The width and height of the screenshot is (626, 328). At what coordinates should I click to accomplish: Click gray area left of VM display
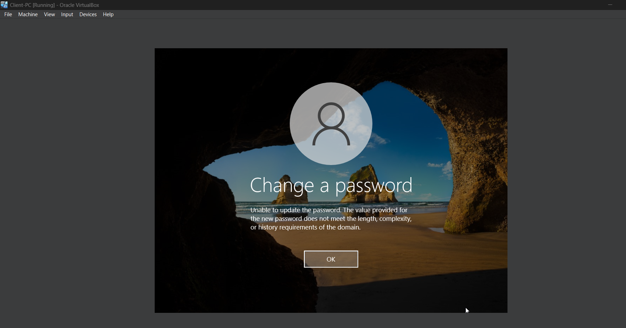pyautogui.click(x=78, y=172)
